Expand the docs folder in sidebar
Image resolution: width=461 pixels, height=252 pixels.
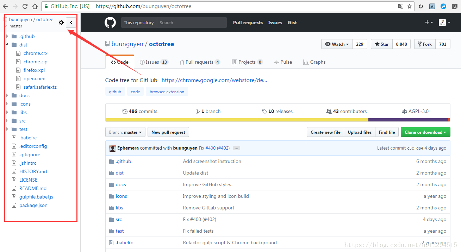(x=7, y=95)
